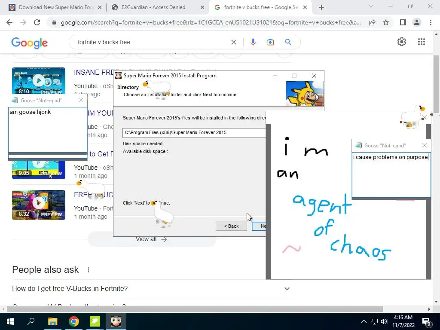This screenshot has height=330, width=440.
Task: Click the installation directory path field
Action: 194,133
